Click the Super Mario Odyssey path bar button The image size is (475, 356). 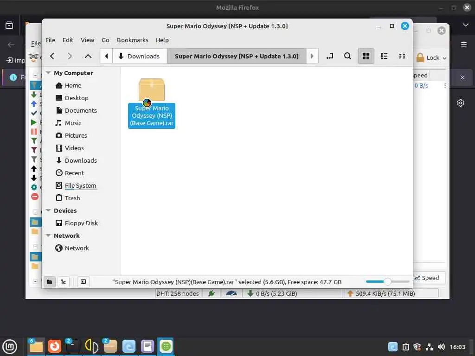click(237, 56)
